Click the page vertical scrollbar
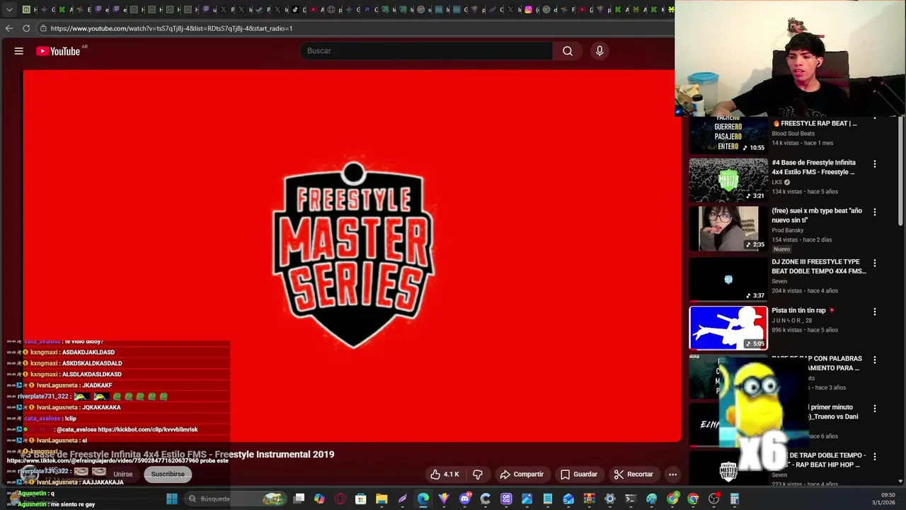Screen dimensions: 906x510 (x=900, y=170)
